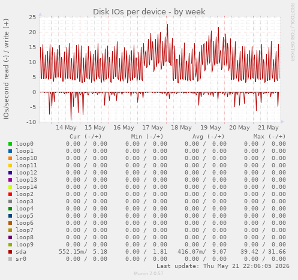Click the loop4 dark green swatch

10,209
